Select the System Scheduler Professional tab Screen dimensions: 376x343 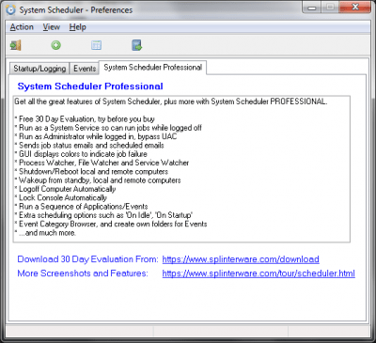[x=153, y=68]
